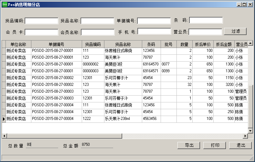Image resolution: width=255 pixels, height=162 pixels.
Task: Click the 货品名称 column header
Action: (123, 44)
